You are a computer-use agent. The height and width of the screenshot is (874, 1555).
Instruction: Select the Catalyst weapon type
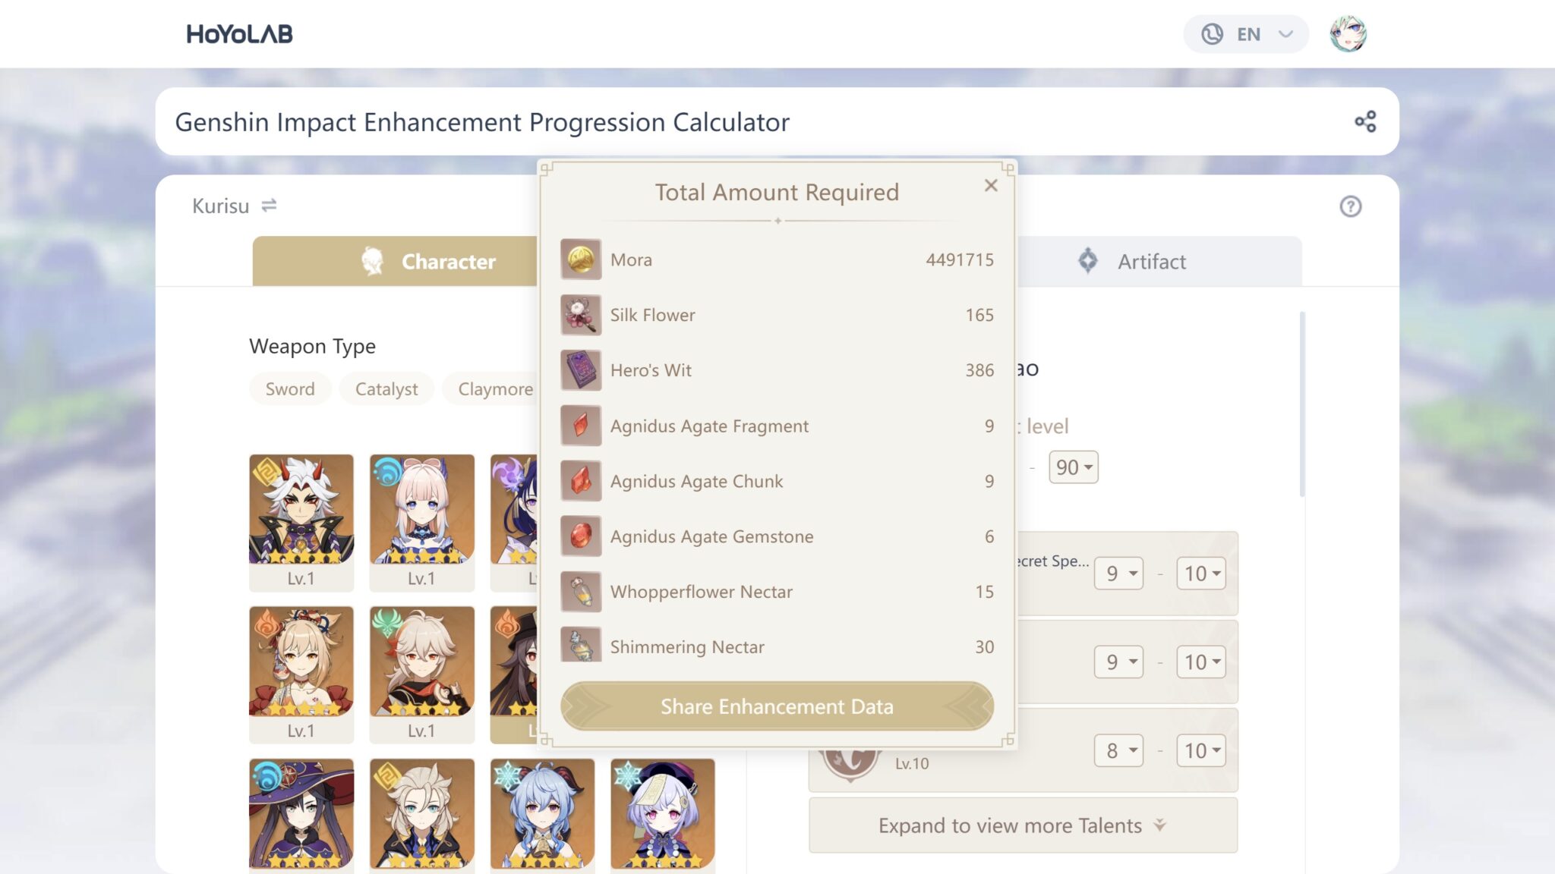tap(386, 388)
